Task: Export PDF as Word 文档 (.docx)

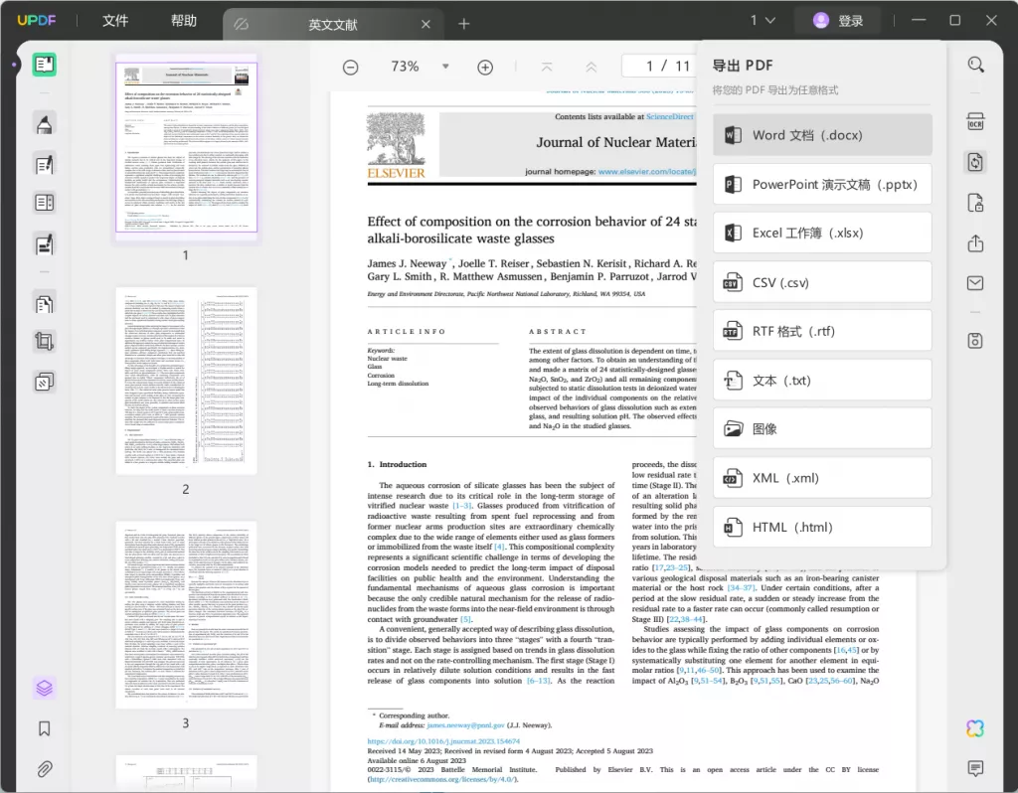Action: 822,135
